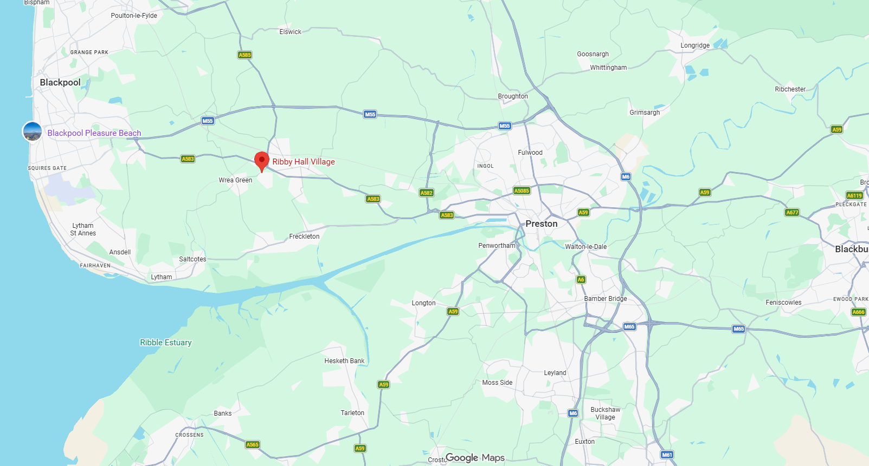Select the M61 motorway shield
The height and width of the screenshot is (466, 869).
(667, 455)
